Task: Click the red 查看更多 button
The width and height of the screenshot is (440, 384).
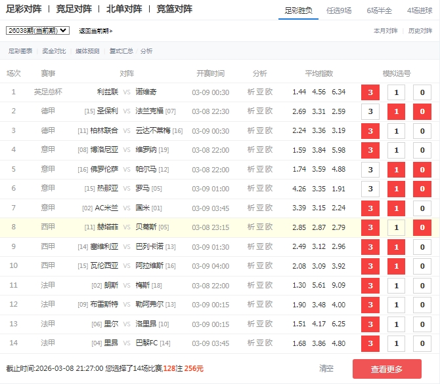Action: (387, 369)
